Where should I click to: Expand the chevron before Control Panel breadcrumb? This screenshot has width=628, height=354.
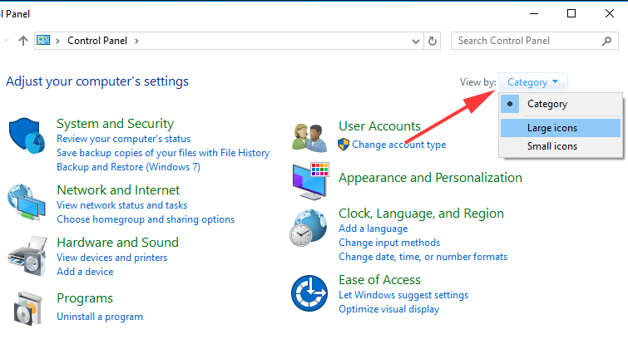coord(57,41)
